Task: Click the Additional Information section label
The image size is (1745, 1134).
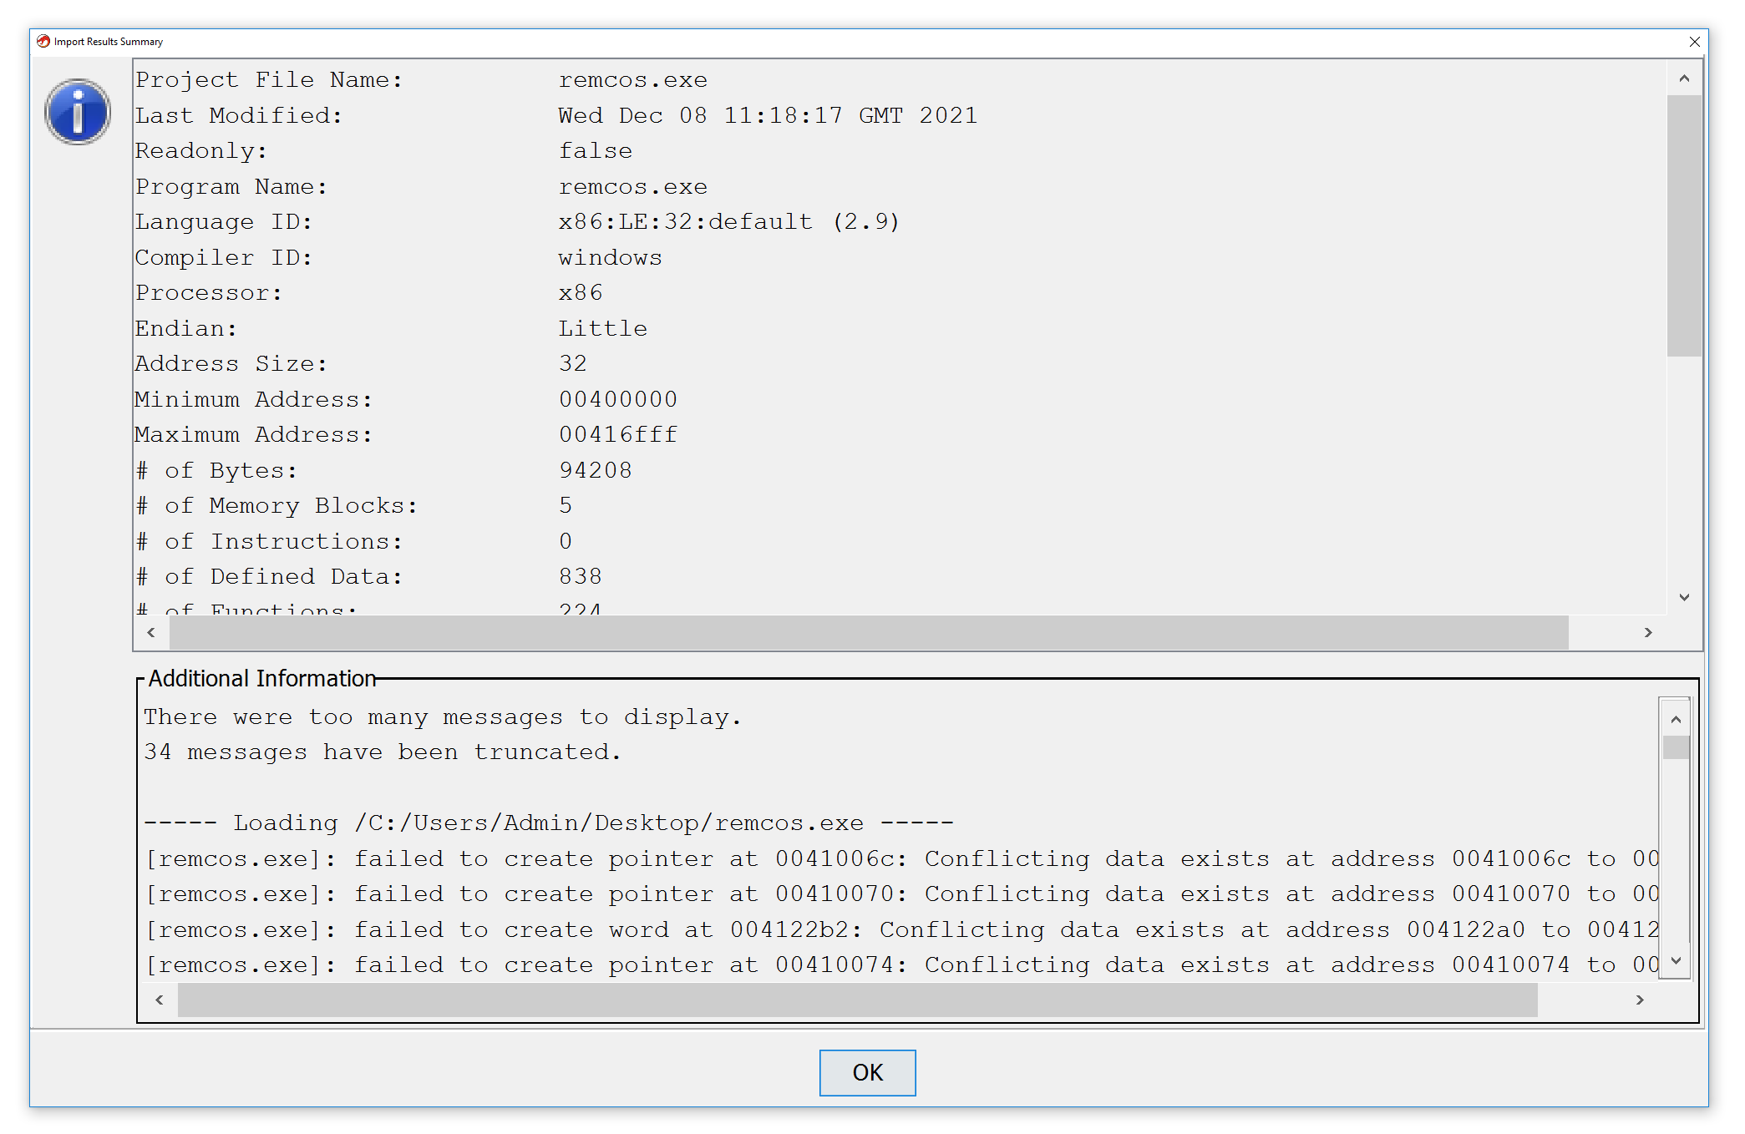Action: click(261, 678)
